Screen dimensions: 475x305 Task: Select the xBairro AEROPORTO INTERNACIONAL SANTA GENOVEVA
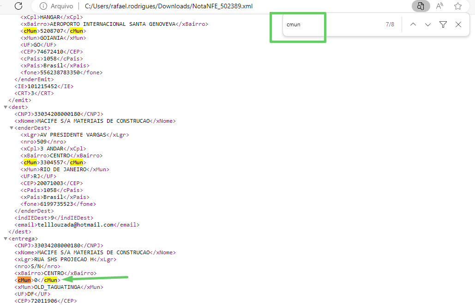(113, 24)
